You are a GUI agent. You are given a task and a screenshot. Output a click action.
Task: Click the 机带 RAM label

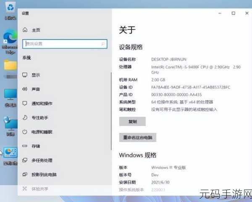128,80
